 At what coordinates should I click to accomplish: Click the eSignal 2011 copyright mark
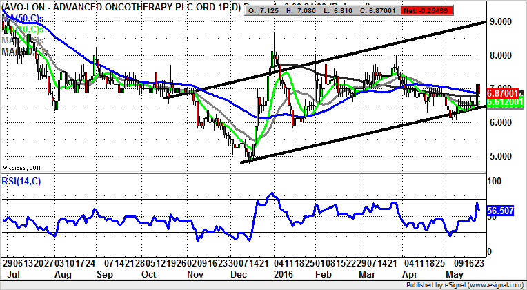[22, 167]
